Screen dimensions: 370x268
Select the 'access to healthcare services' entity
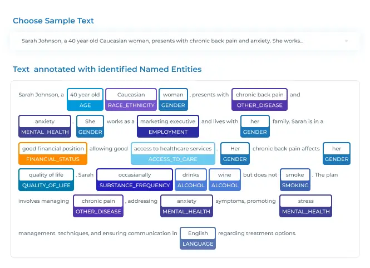tap(173, 153)
